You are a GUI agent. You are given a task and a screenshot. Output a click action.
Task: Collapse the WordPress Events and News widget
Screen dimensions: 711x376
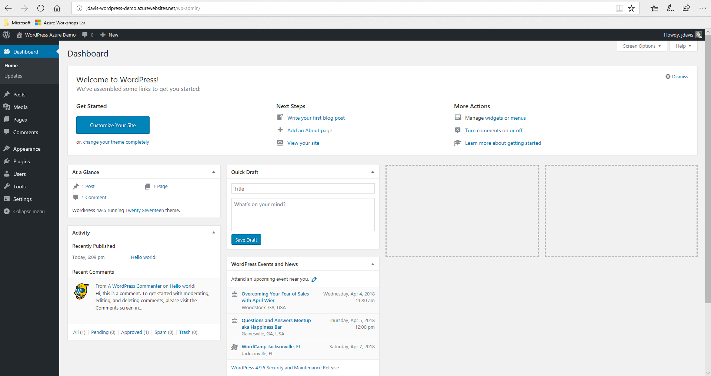tap(373, 264)
